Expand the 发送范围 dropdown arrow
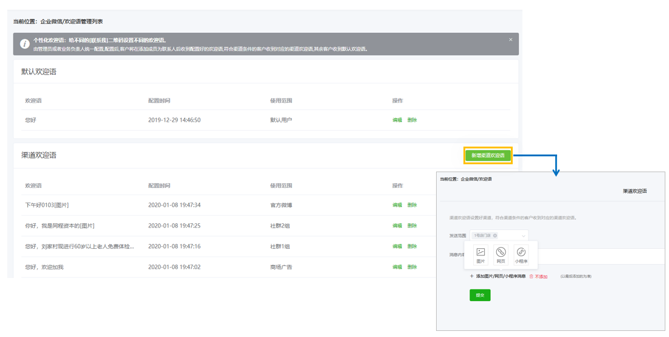The width and height of the screenshot is (669, 337). 522,235
